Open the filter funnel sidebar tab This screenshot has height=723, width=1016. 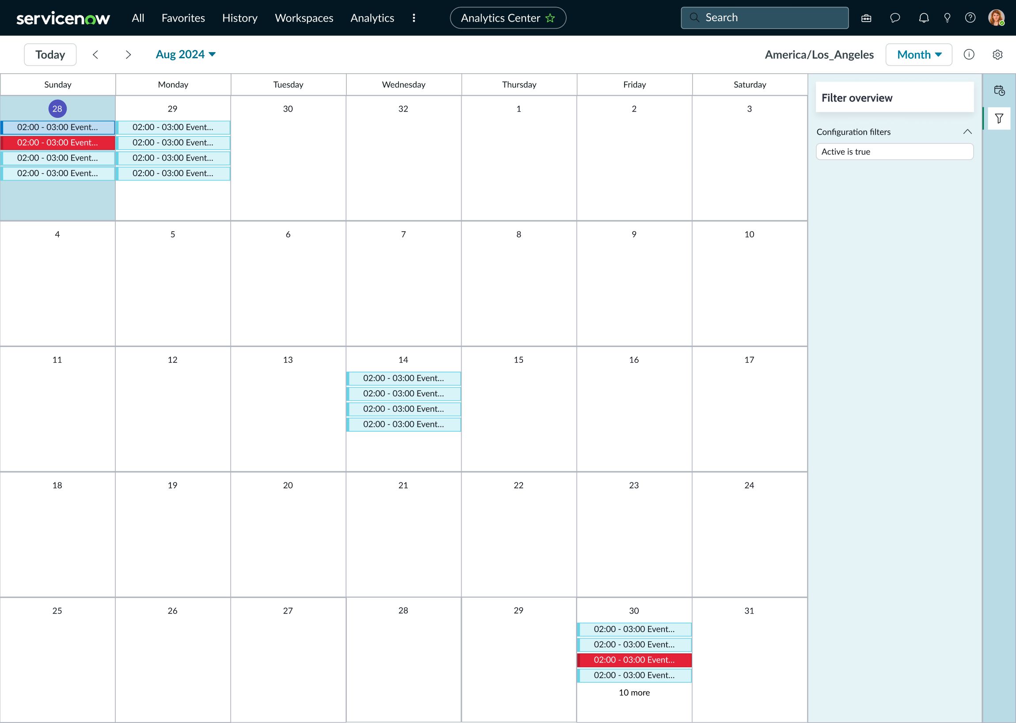coord(999,118)
